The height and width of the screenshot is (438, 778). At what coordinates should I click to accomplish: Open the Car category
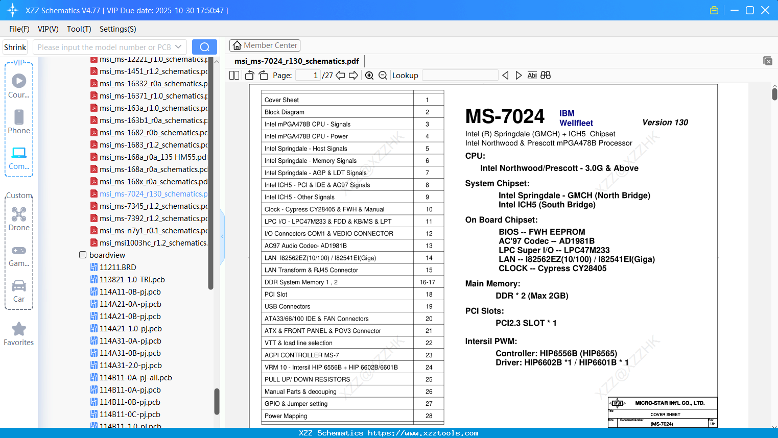click(x=19, y=290)
